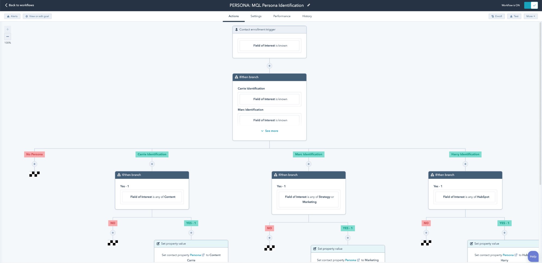Screen dimensions: 542x263
Task: Switch to the Settings tab
Action: tap(256, 16)
